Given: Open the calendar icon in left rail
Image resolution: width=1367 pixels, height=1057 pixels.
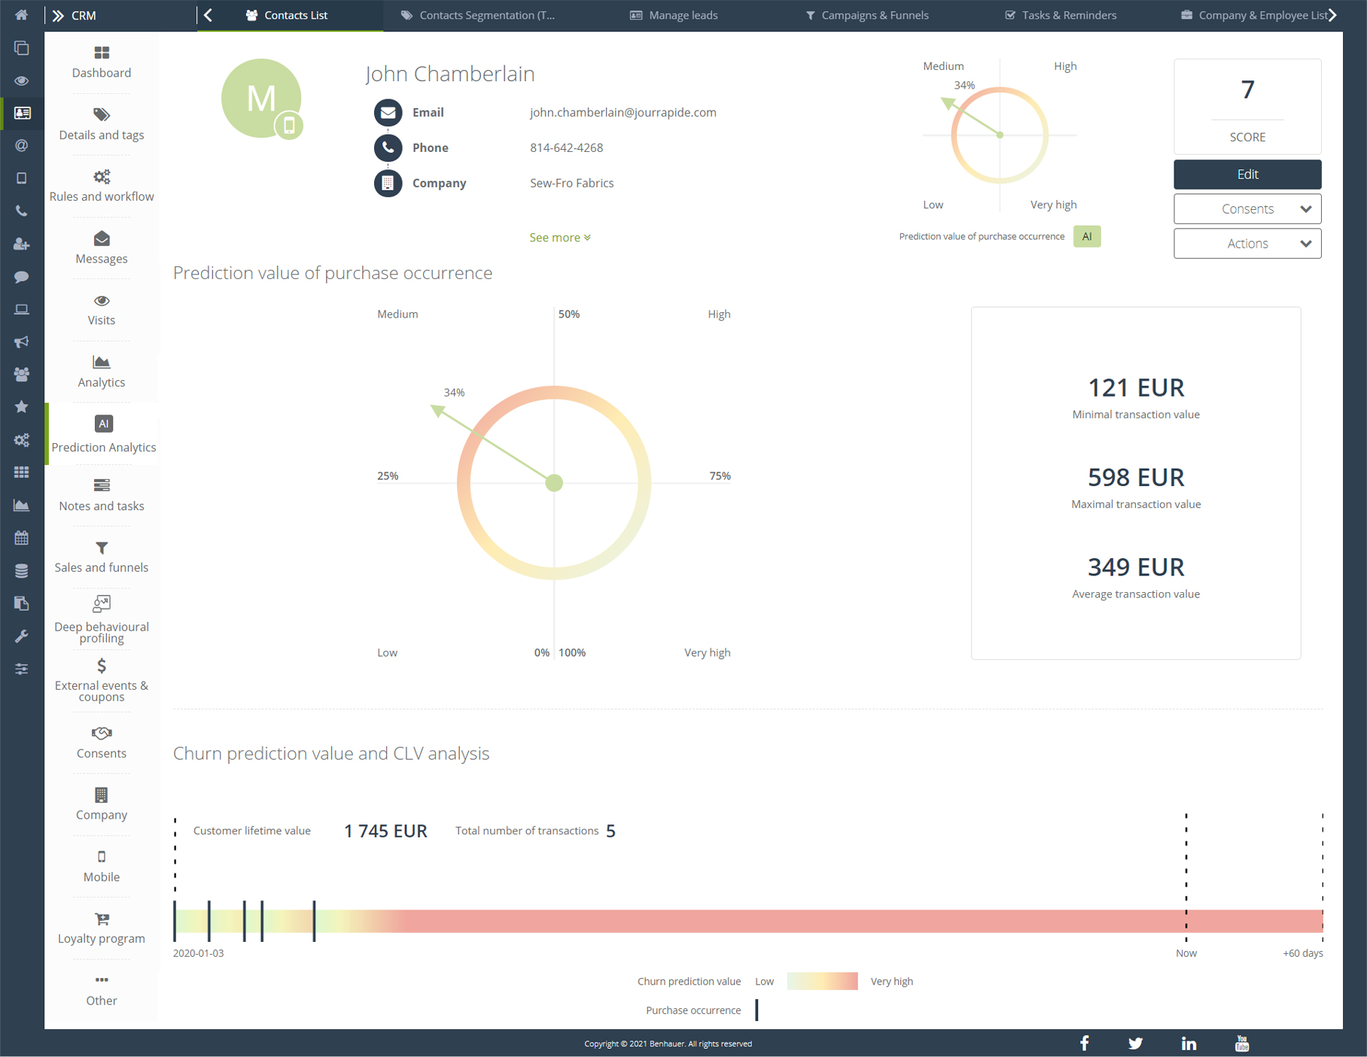Looking at the screenshot, I should pos(22,538).
